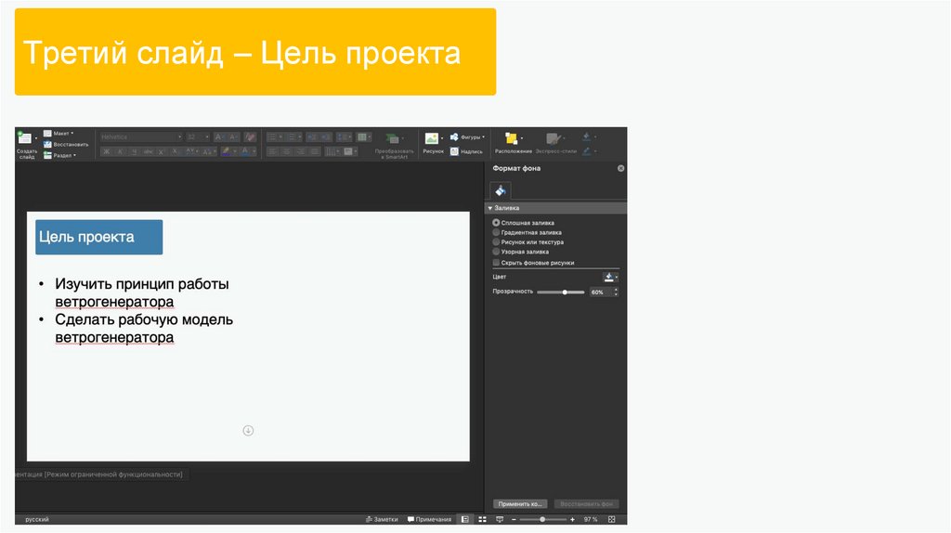Screen dimensions: 951x533
Task: Click the Прозрачность transparency slider
Action: pos(561,292)
